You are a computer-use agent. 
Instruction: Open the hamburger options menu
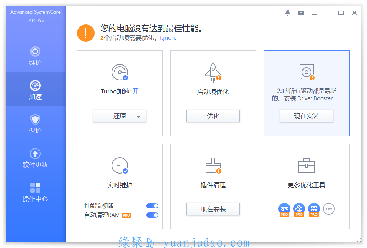click(314, 13)
